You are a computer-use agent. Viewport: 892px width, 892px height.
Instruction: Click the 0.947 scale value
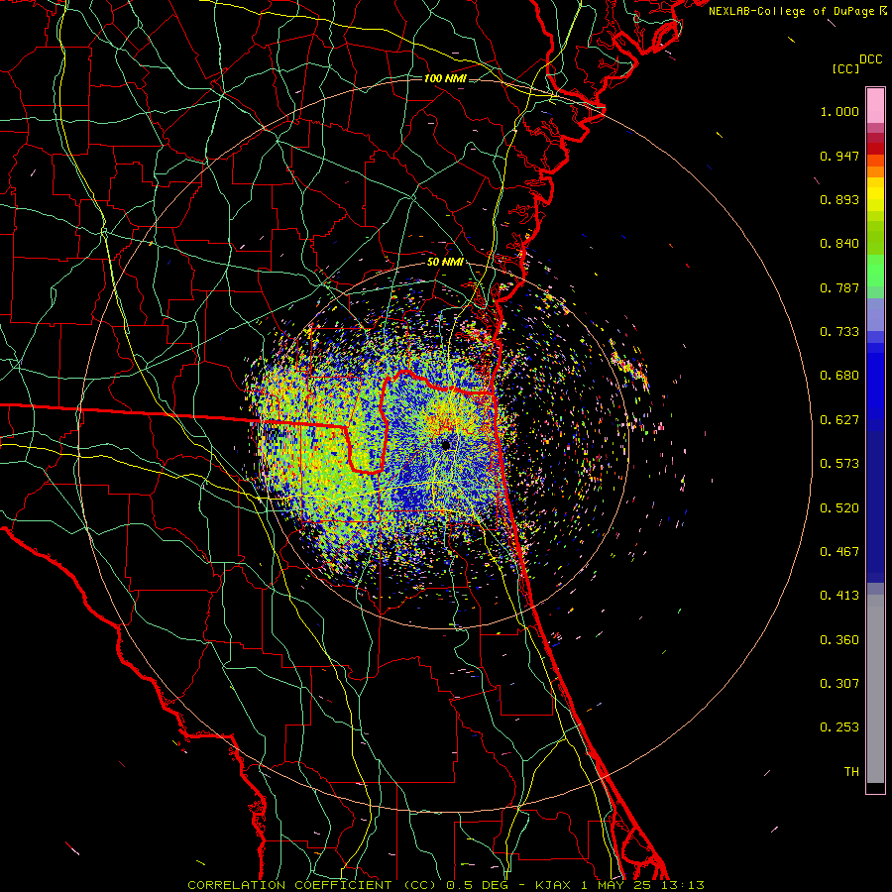[x=839, y=156]
